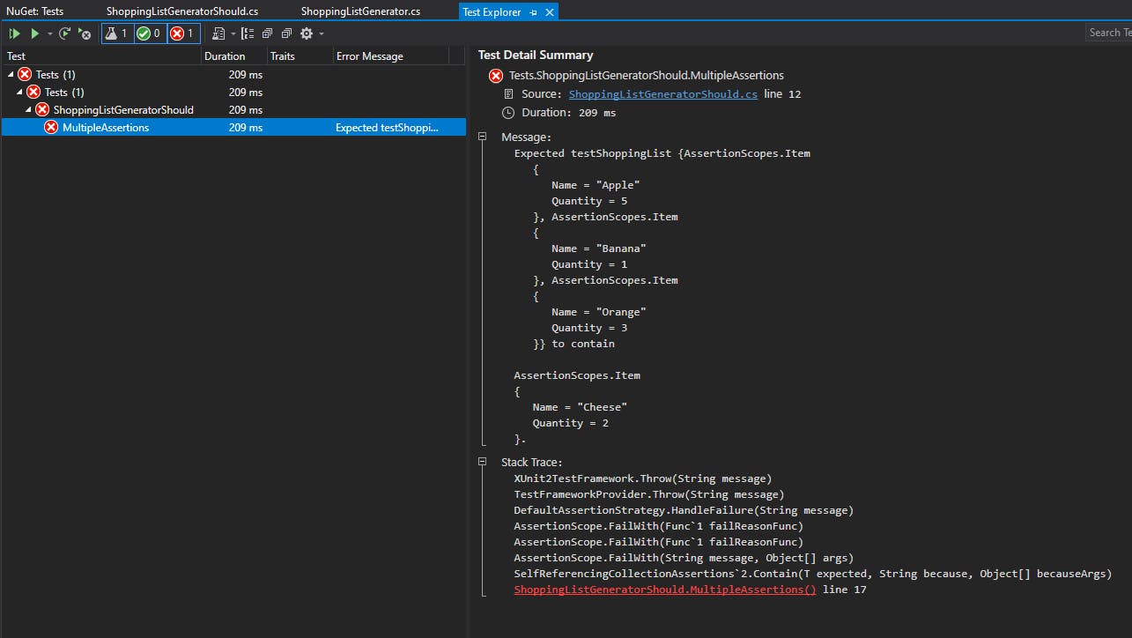
Task: Open the test playlist icon
Action: click(x=217, y=33)
